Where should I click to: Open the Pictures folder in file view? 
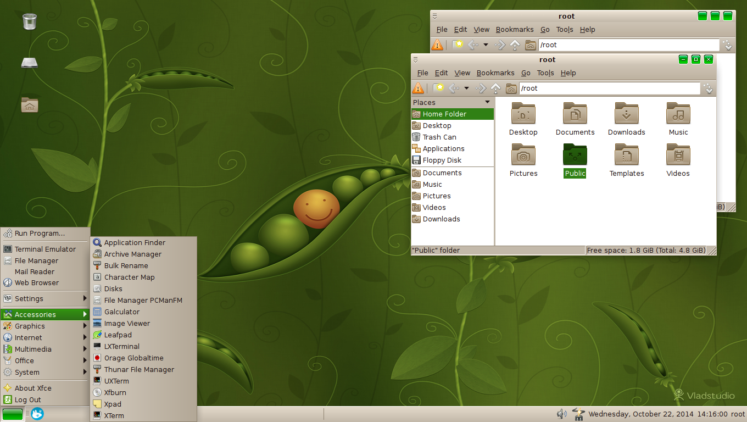tap(523, 160)
